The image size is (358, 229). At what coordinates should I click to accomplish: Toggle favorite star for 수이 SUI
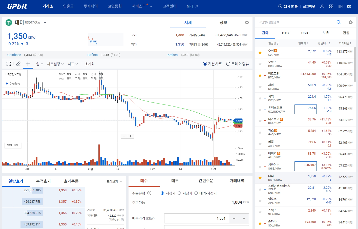click(260, 53)
